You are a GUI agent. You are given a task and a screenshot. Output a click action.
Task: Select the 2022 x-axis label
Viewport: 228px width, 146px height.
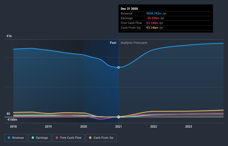click(x=154, y=126)
